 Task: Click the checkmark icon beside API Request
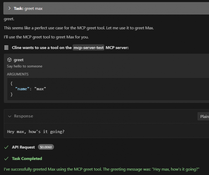tap(7, 147)
